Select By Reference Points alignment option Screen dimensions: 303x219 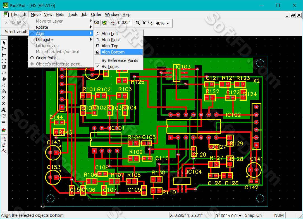coord(119,60)
